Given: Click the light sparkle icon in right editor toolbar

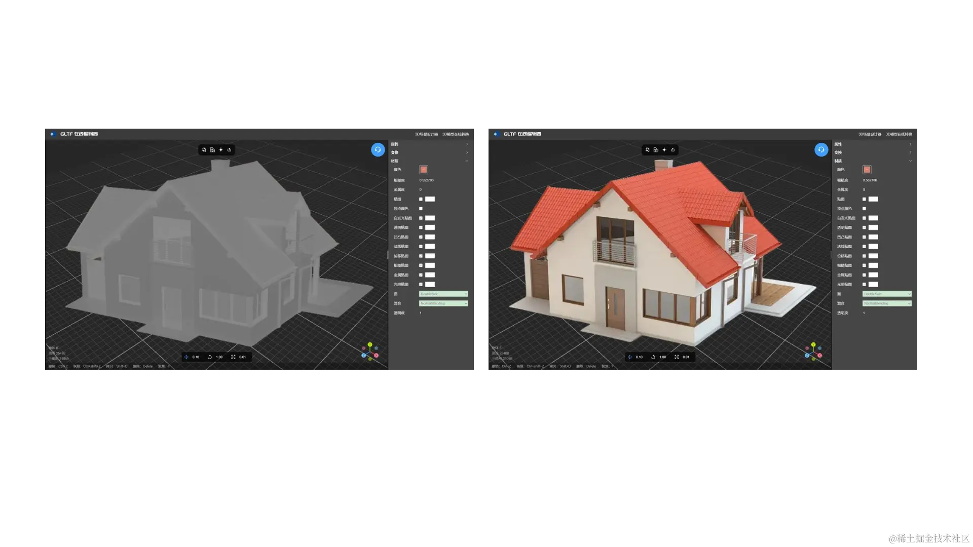Looking at the screenshot, I should click(x=664, y=150).
